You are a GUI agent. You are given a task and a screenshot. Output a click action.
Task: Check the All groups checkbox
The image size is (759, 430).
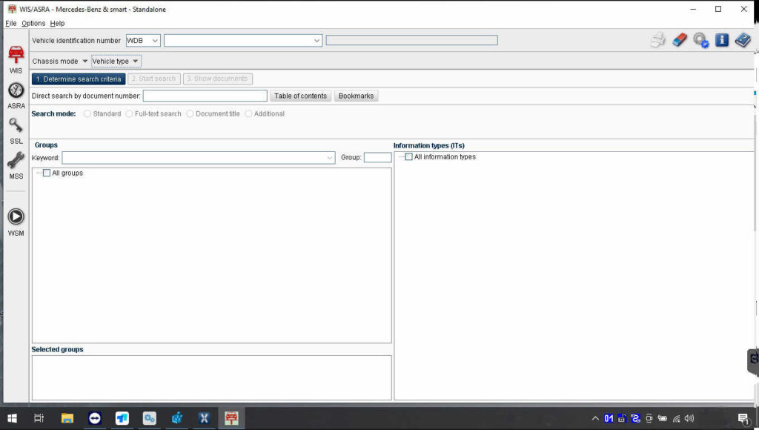click(47, 173)
